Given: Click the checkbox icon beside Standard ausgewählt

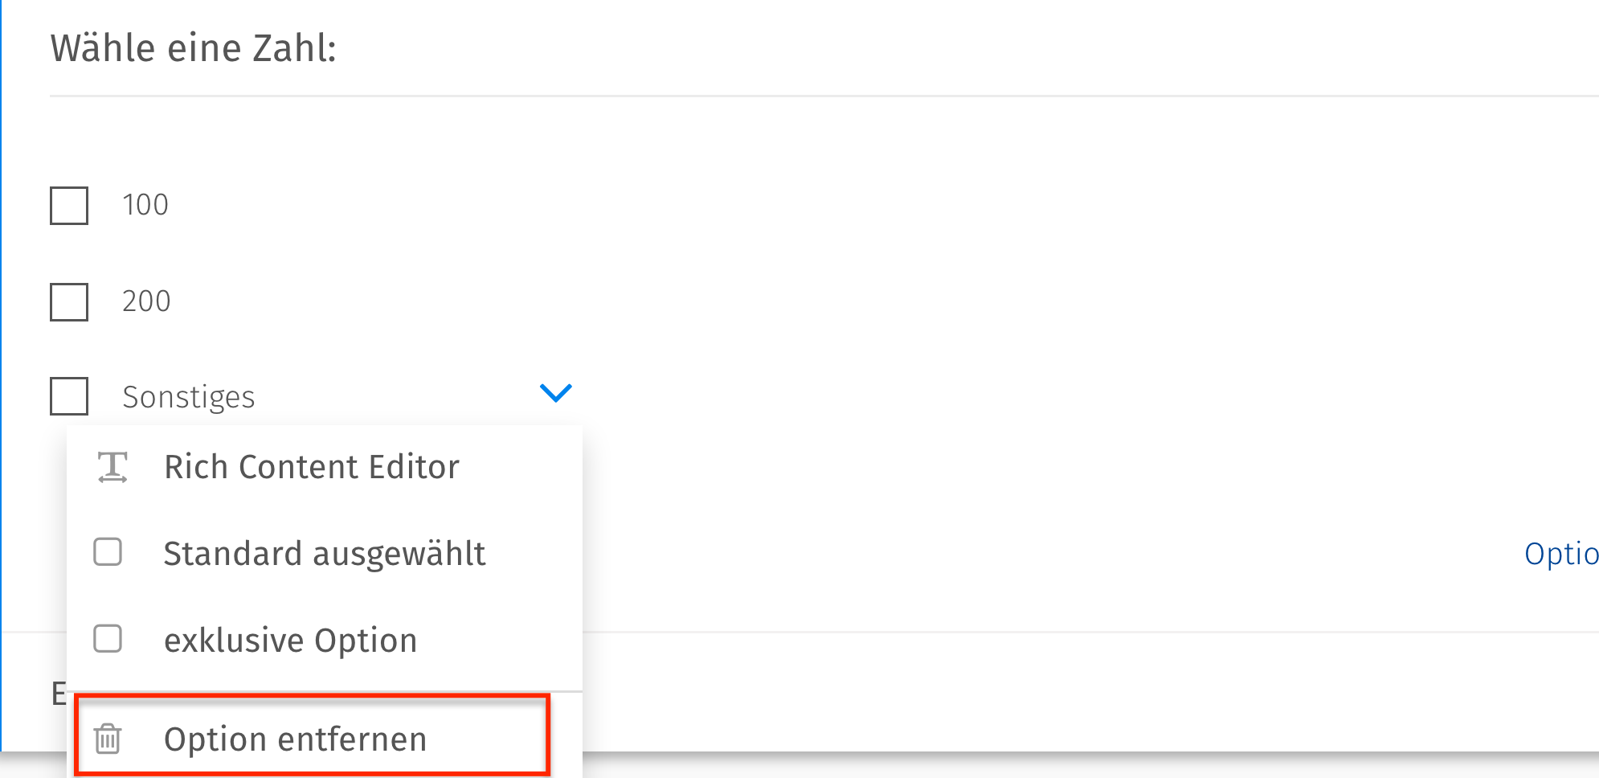Looking at the screenshot, I should 107,552.
